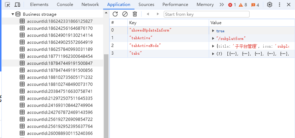Screen dimensions: 295x138
Task: Show the error count badge details
Action: pos(232,5)
